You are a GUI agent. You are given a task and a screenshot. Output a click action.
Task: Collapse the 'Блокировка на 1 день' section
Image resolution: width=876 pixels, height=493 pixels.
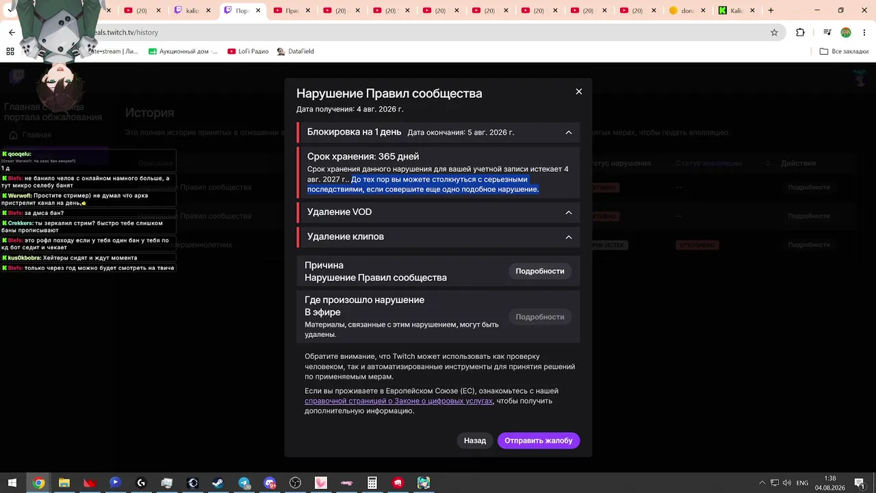pyautogui.click(x=569, y=132)
